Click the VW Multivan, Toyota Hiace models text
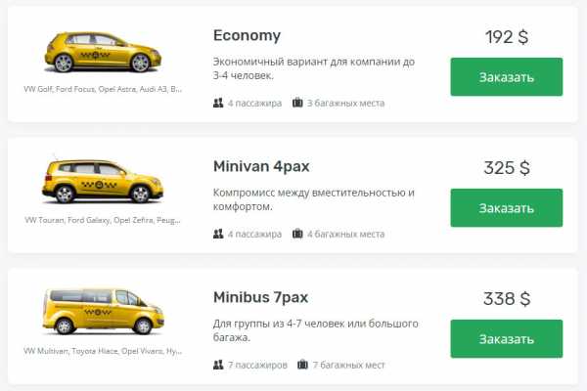The width and height of the screenshot is (587, 391). click(x=103, y=350)
